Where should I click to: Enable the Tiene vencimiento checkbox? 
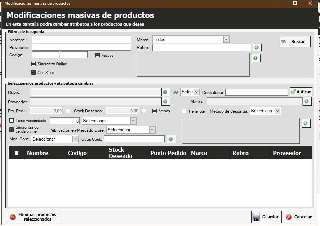12,121
